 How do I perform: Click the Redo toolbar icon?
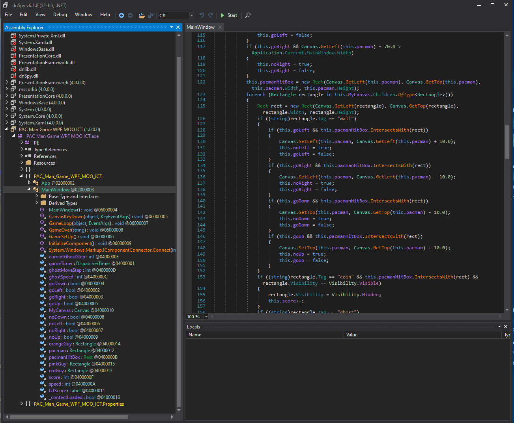tap(211, 15)
